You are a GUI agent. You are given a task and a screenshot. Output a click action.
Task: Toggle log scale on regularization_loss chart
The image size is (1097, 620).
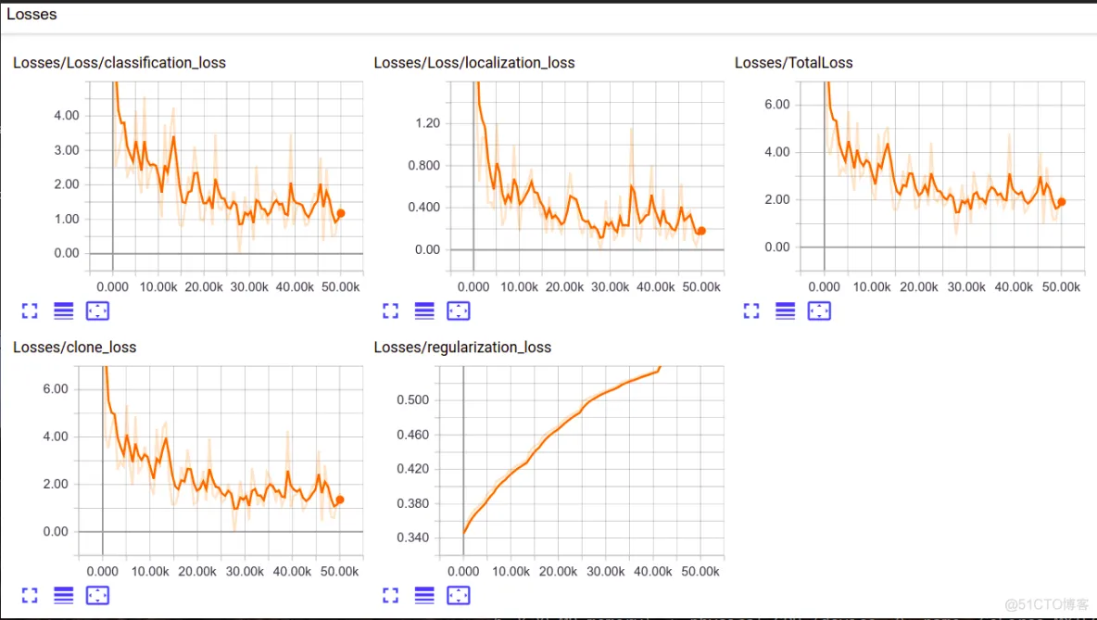424,596
